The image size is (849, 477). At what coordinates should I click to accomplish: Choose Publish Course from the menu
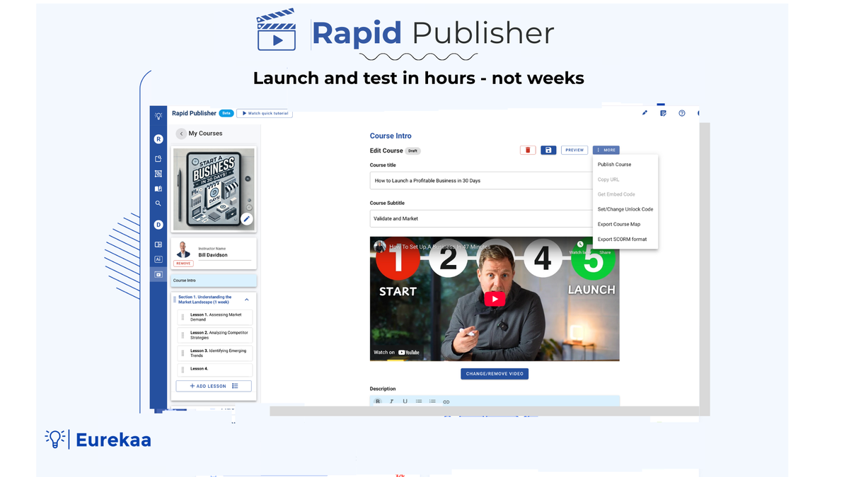pos(615,164)
